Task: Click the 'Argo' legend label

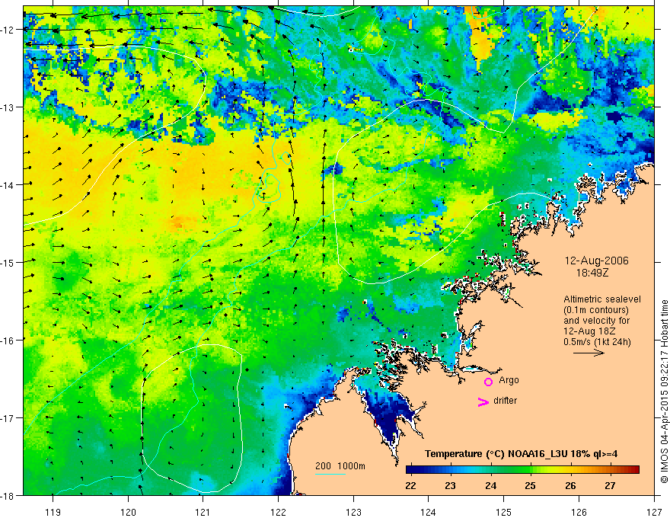Action: 509,380
